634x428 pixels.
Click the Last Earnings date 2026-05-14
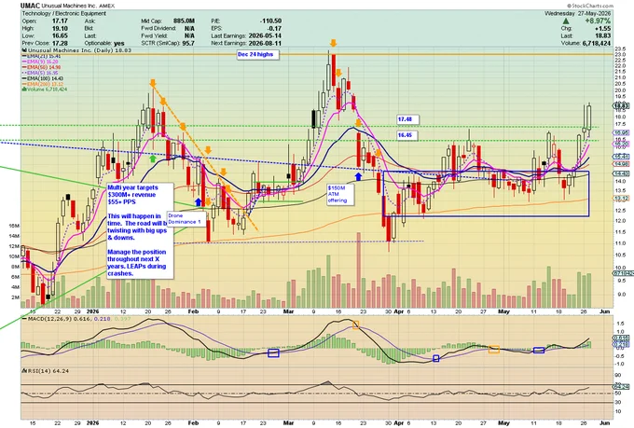pos(265,35)
